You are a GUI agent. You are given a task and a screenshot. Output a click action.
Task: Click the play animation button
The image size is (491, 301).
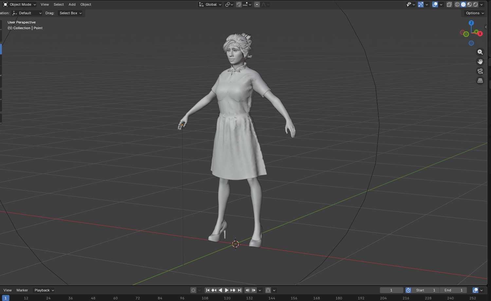coord(227,290)
